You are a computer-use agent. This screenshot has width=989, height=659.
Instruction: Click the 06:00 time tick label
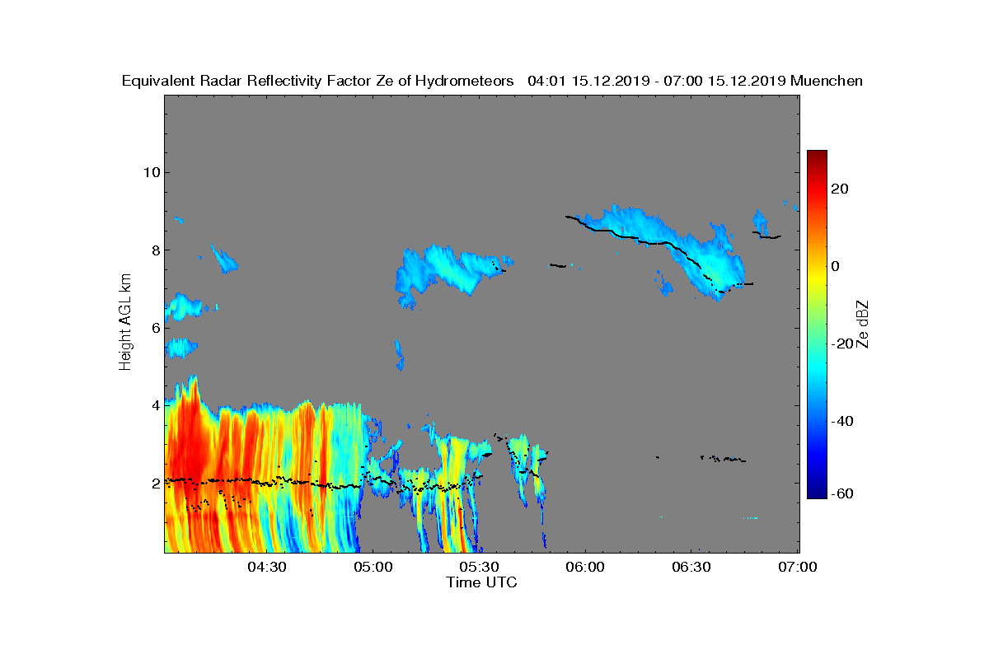586,568
